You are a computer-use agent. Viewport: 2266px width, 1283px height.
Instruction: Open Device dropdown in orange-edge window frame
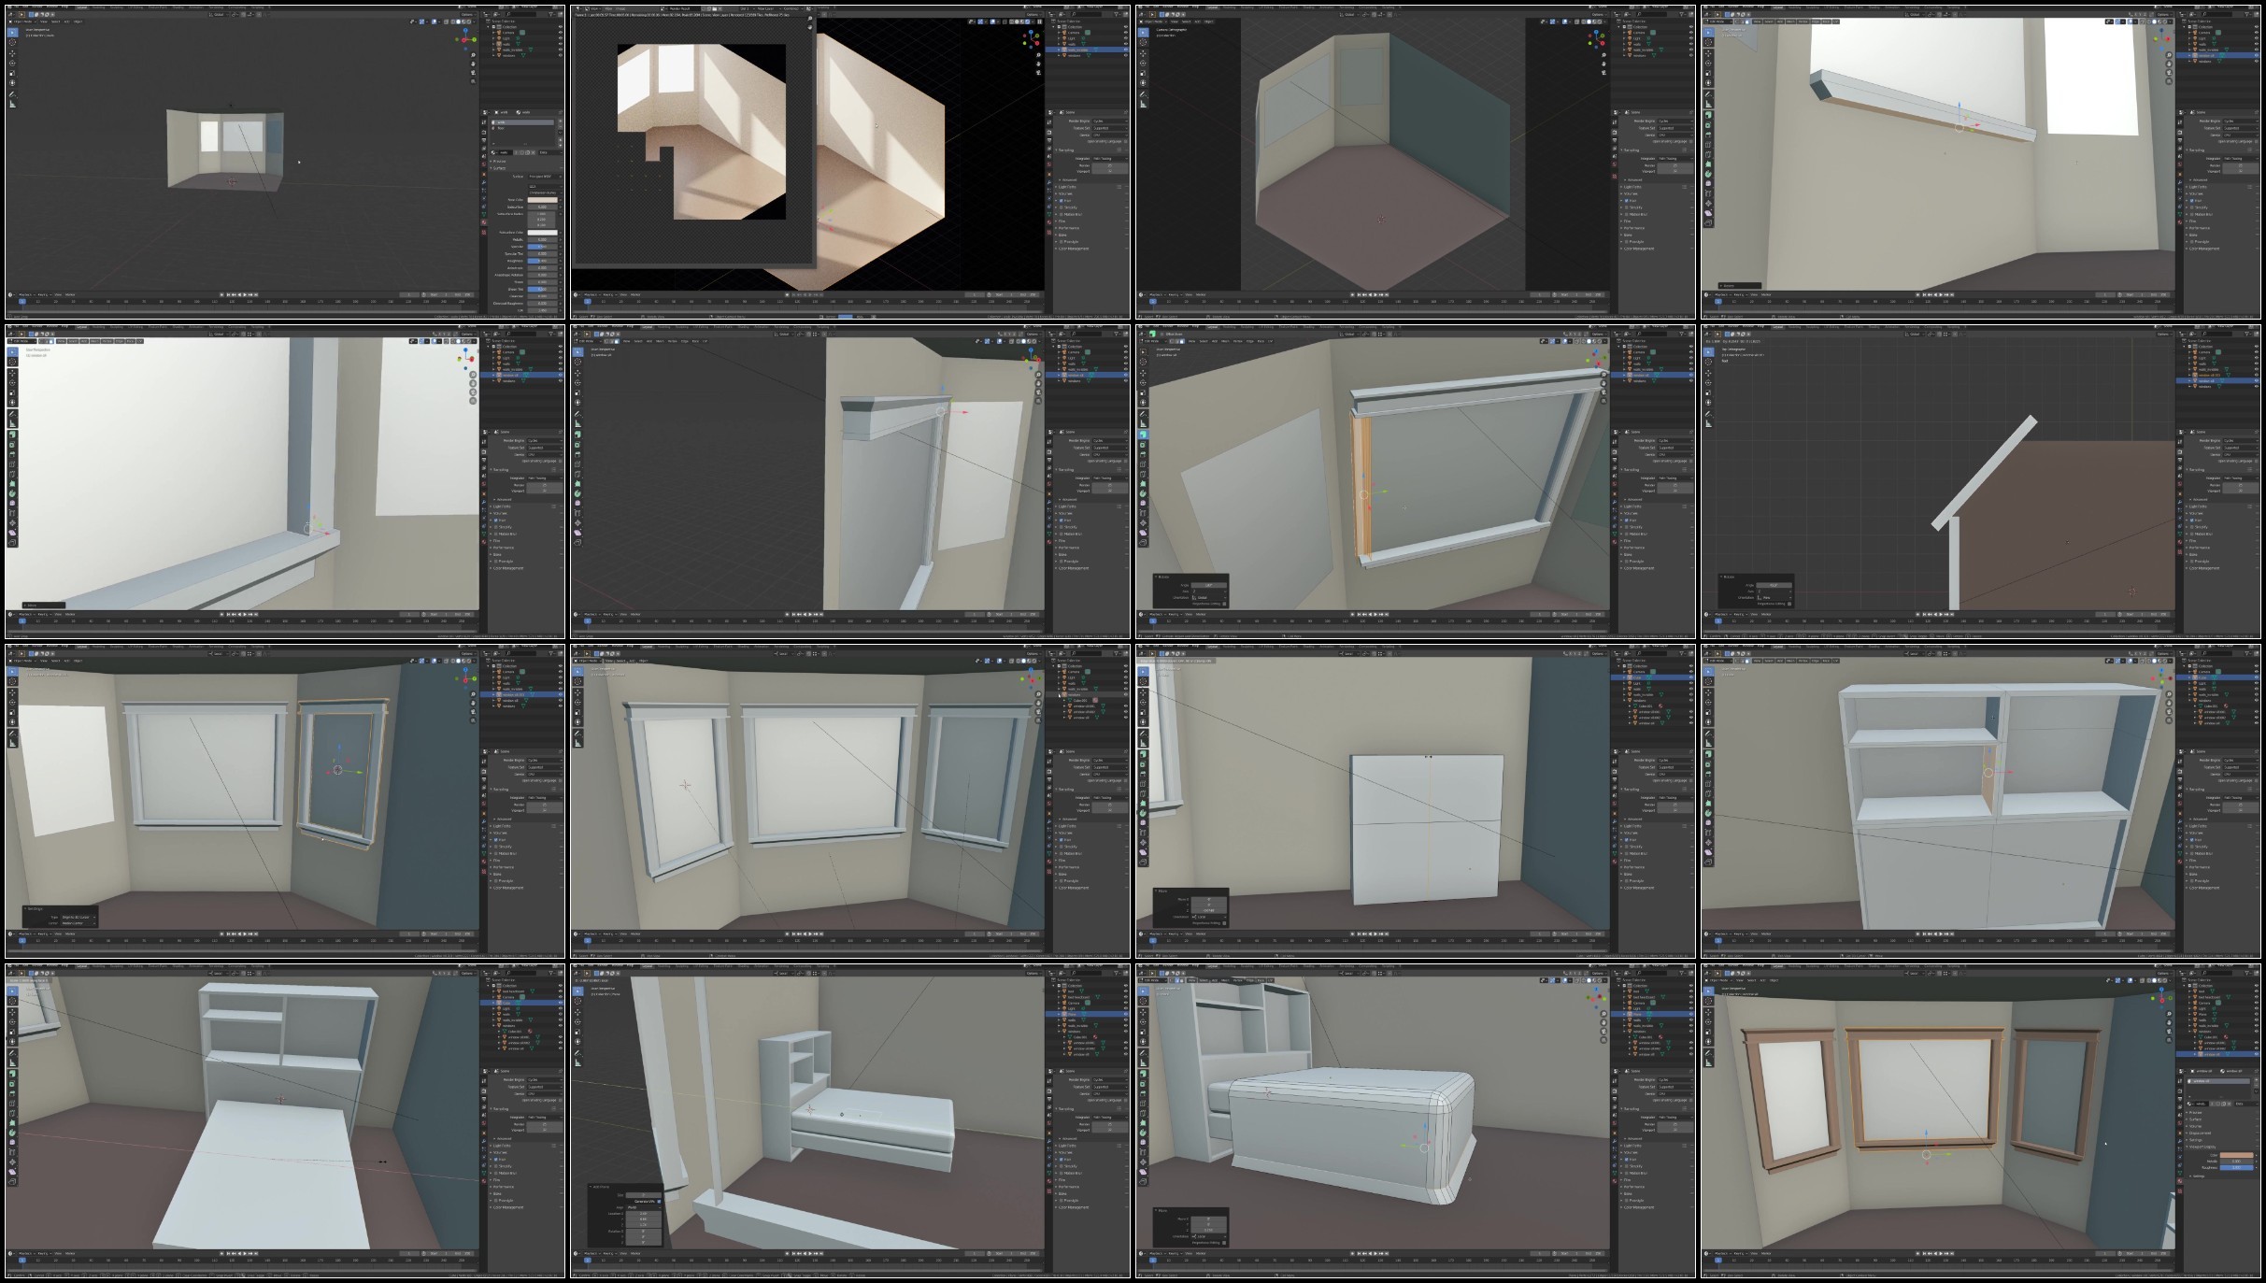(x=1675, y=455)
